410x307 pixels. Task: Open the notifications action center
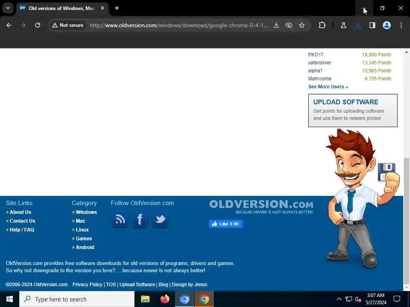(x=397, y=299)
